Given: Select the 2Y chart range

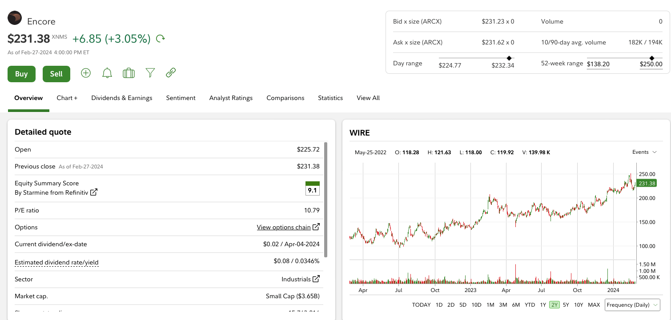Looking at the screenshot, I should [554, 305].
